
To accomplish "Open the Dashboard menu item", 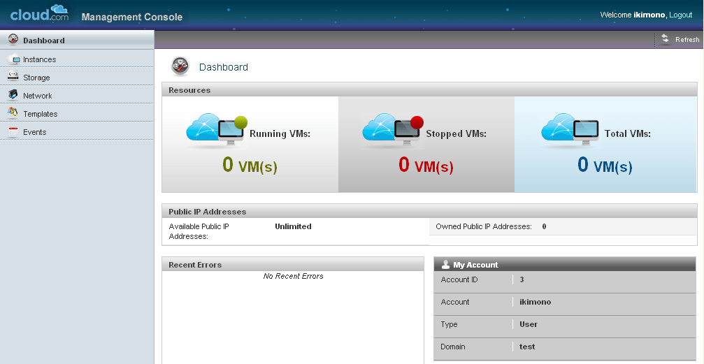I will [x=77, y=40].
